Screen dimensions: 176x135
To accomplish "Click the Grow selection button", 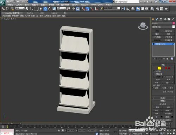I will (169, 80).
